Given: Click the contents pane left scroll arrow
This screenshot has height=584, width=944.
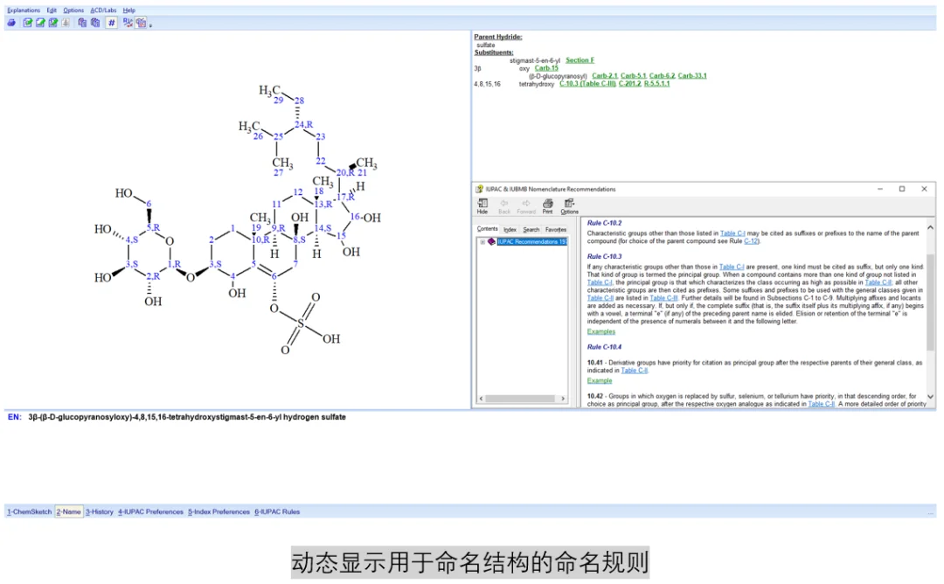Looking at the screenshot, I should pos(481,399).
